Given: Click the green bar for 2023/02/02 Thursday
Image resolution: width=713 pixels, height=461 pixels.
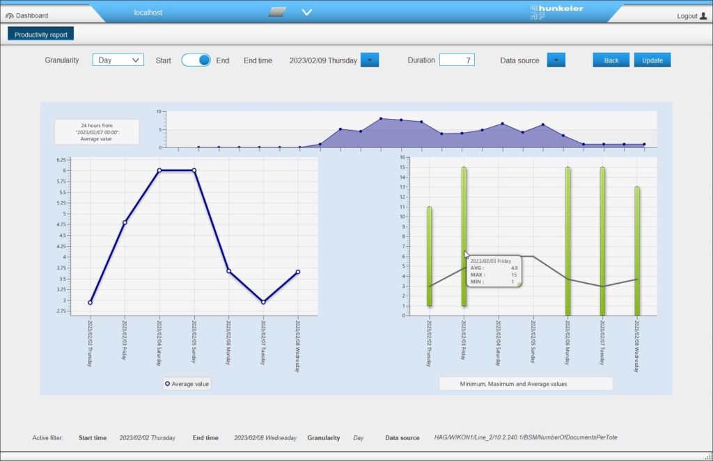Looking at the screenshot, I should click(x=429, y=256).
